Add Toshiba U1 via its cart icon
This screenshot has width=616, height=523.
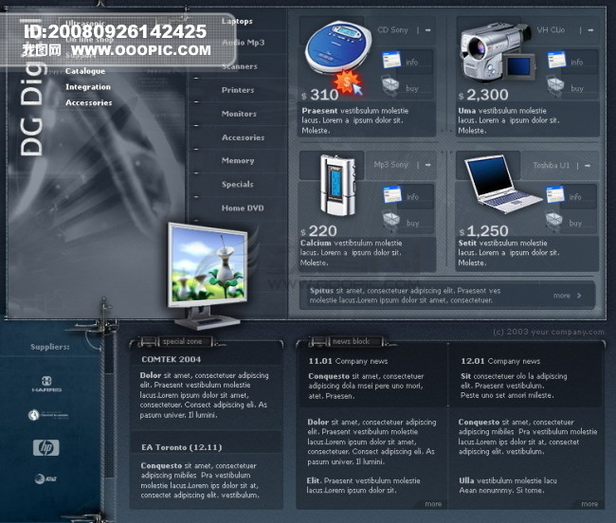[x=555, y=222]
